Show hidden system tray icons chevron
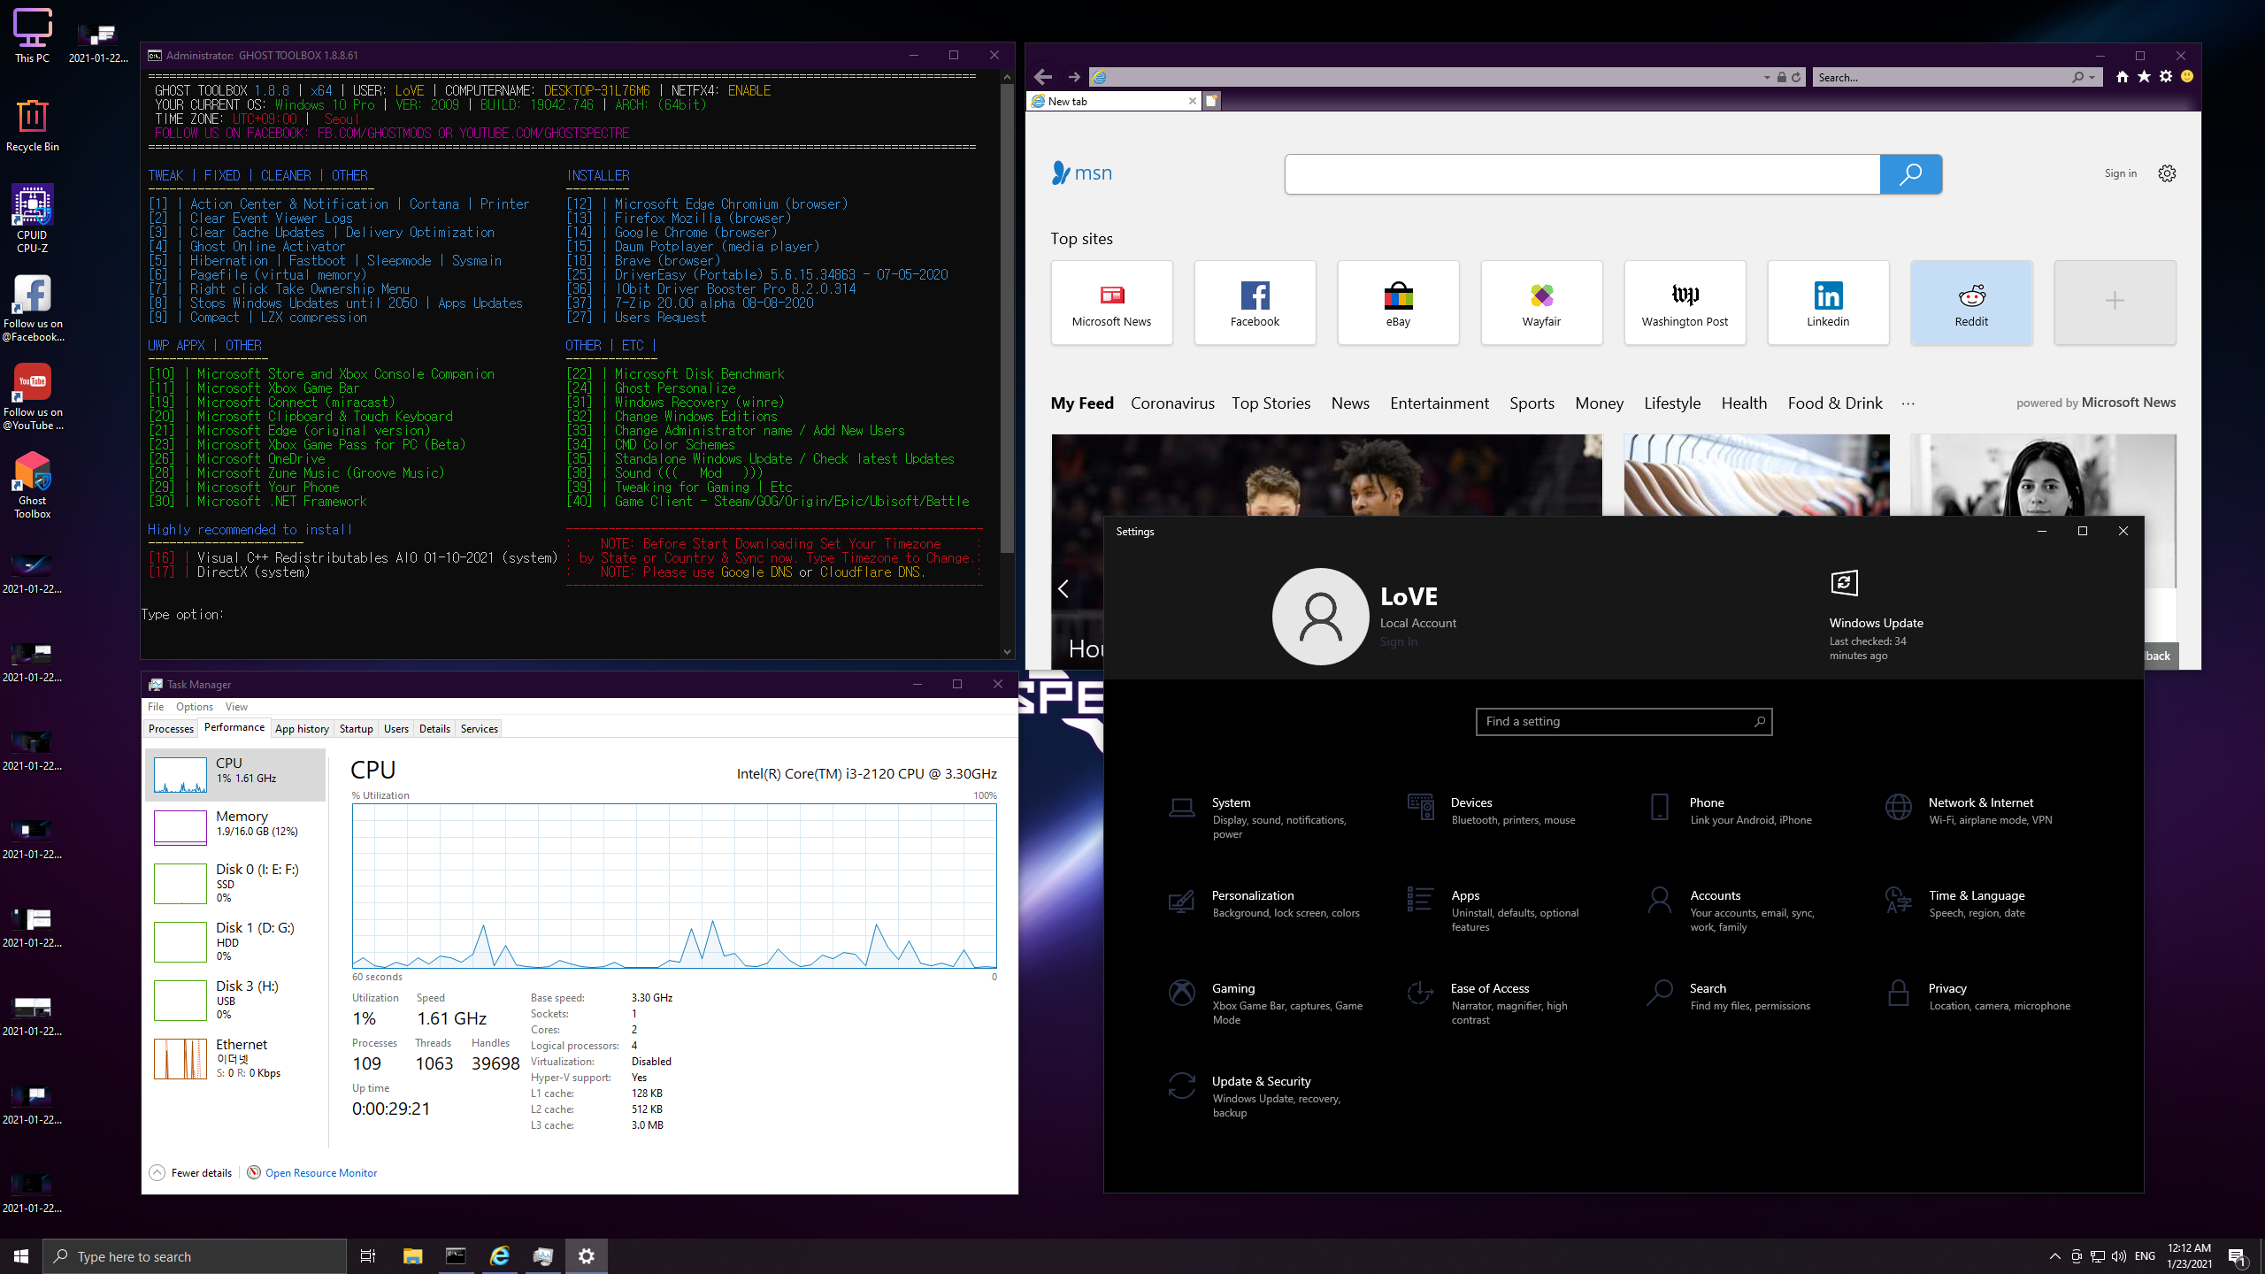 (x=2054, y=1256)
